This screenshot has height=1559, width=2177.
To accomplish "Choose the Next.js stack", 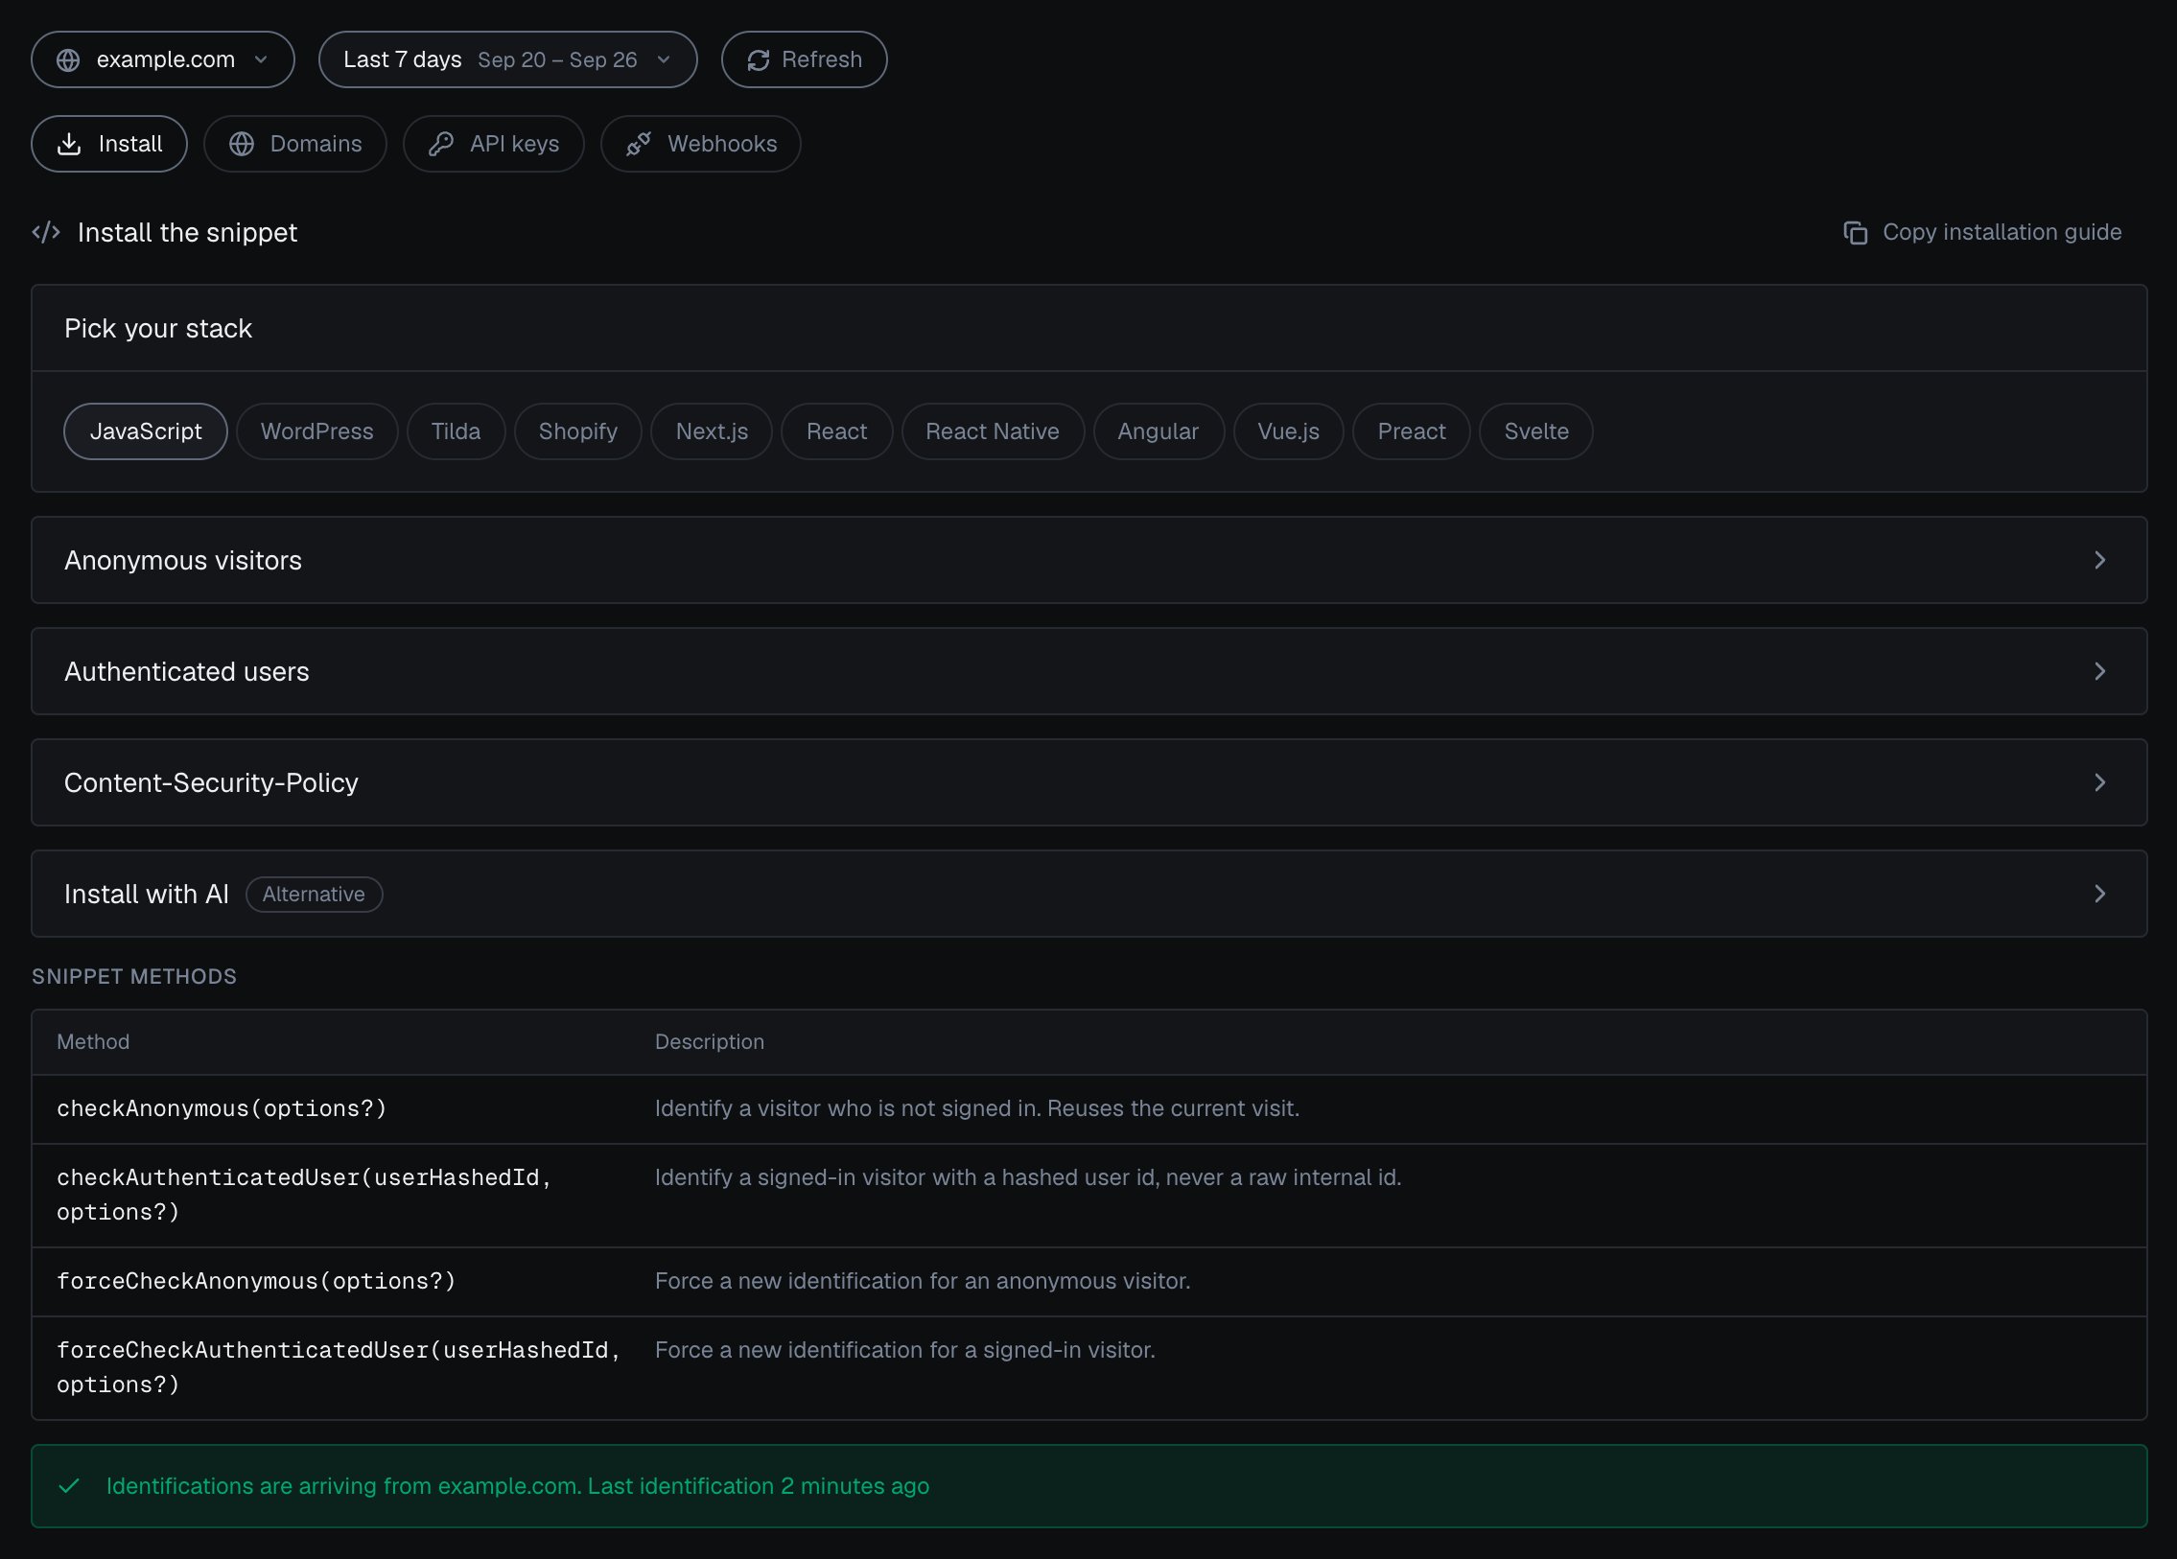I will 712,431.
